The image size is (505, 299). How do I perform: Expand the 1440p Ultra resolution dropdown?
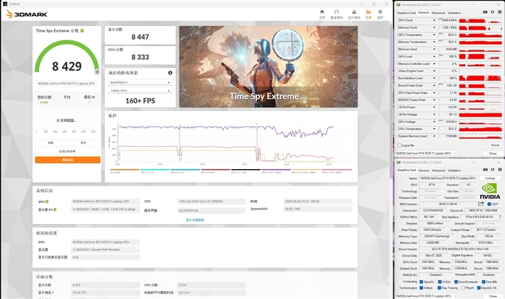click(140, 91)
